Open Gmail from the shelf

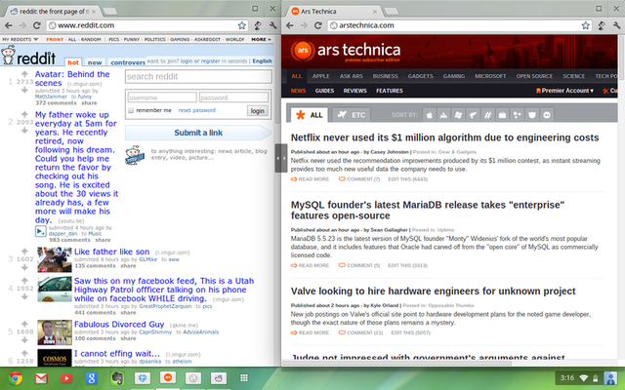(41, 378)
